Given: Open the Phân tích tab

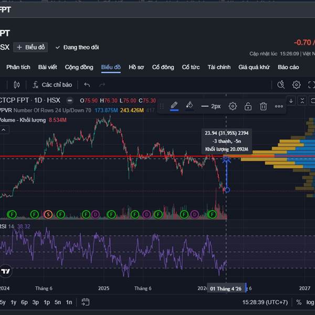Looking at the screenshot, I should (18, 67).
